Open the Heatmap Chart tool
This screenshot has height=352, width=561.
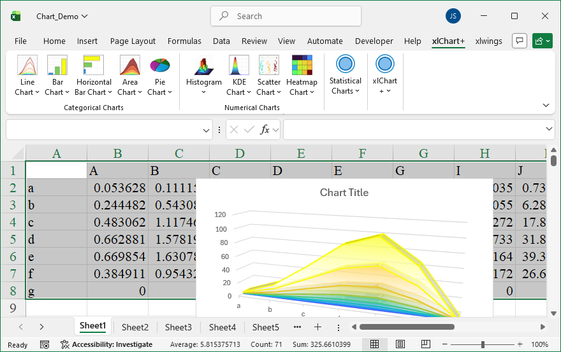coord(302,76)
